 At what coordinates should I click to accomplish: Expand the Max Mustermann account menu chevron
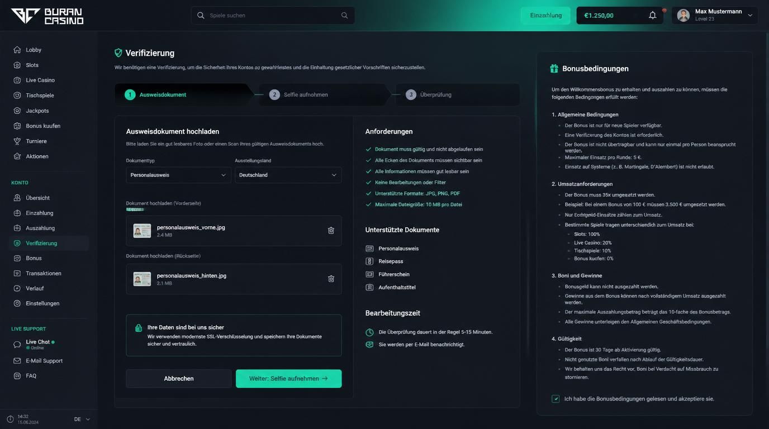(750, 15)
